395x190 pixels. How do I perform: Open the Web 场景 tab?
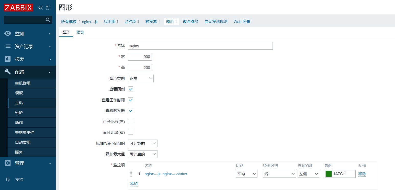[242, 22]
